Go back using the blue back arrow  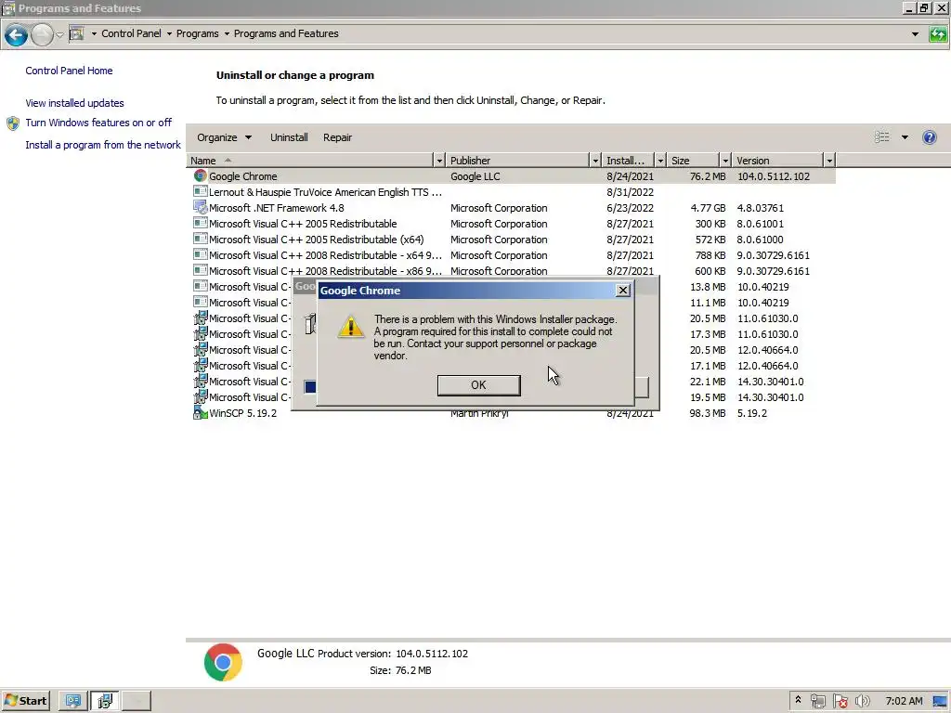click(17, 35)
